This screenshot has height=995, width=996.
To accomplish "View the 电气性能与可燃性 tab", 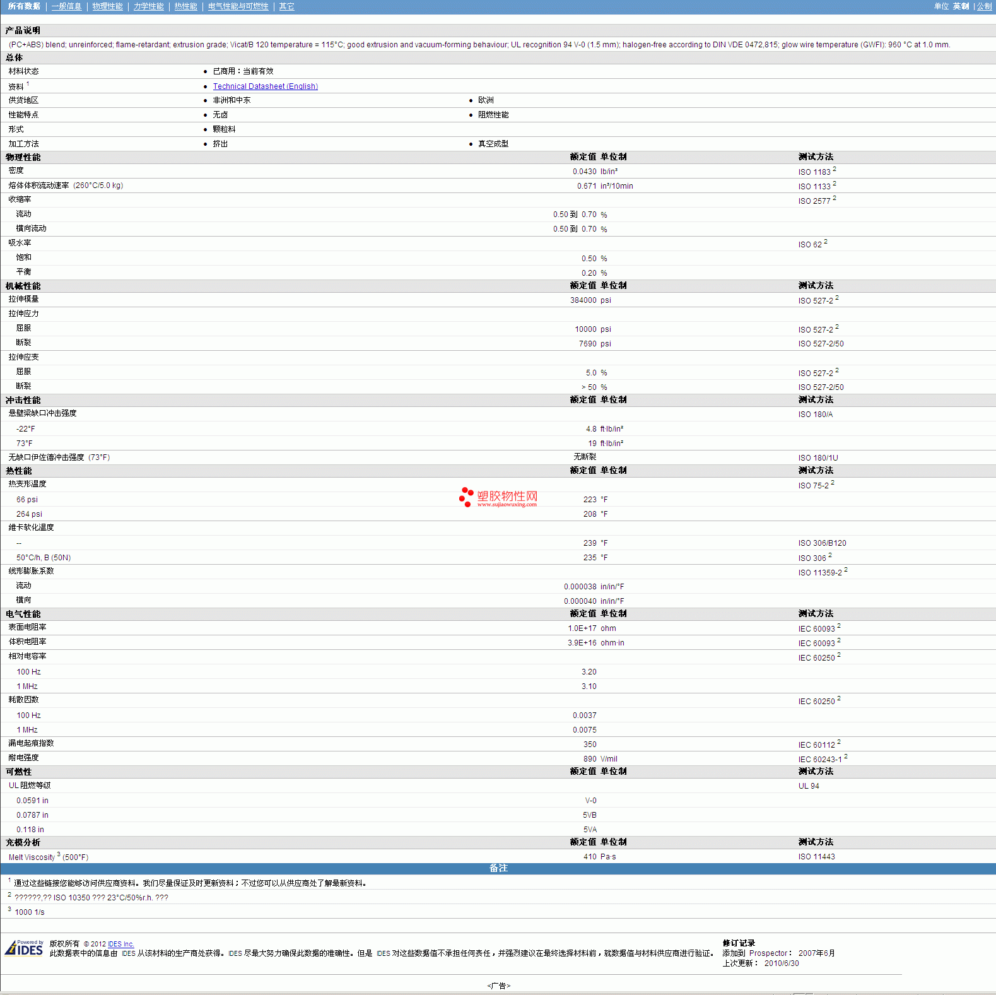I will pos(238,6).
